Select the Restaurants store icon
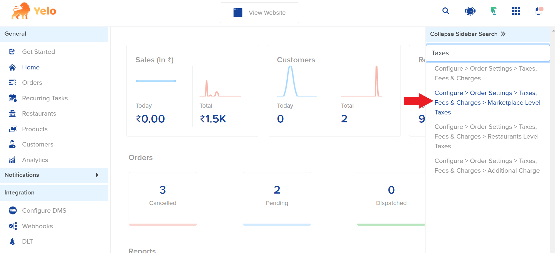555x253 pixels. pyautogui.click(x=12, y=114)
